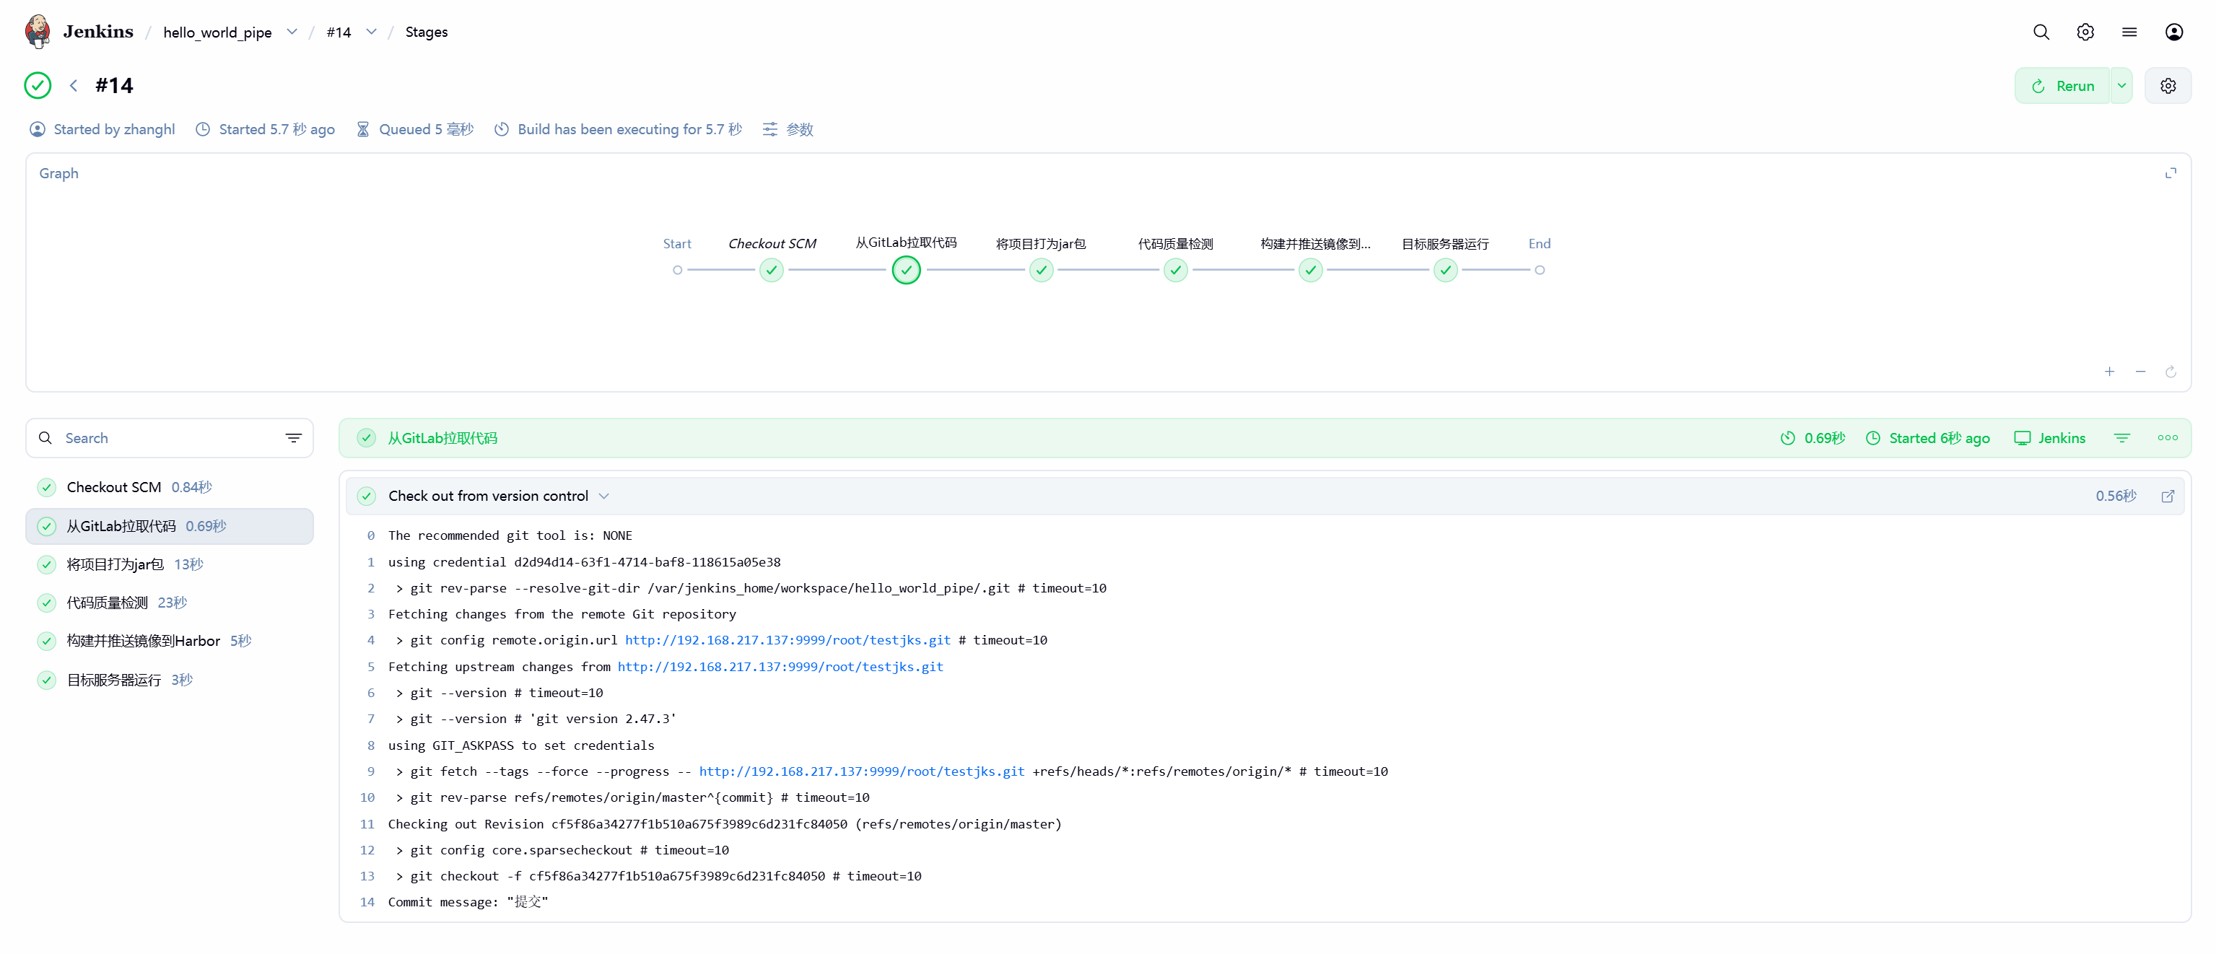This screenshot has height=954, width=2216.
Task: Select the 构建并推送镜像到Harbor stage in list
Action: pyautogui.click(x=170, y=641)
